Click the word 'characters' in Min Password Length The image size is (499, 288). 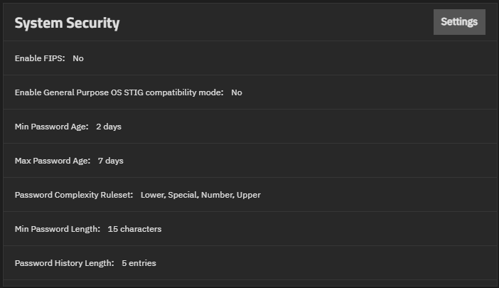(141, 229)
